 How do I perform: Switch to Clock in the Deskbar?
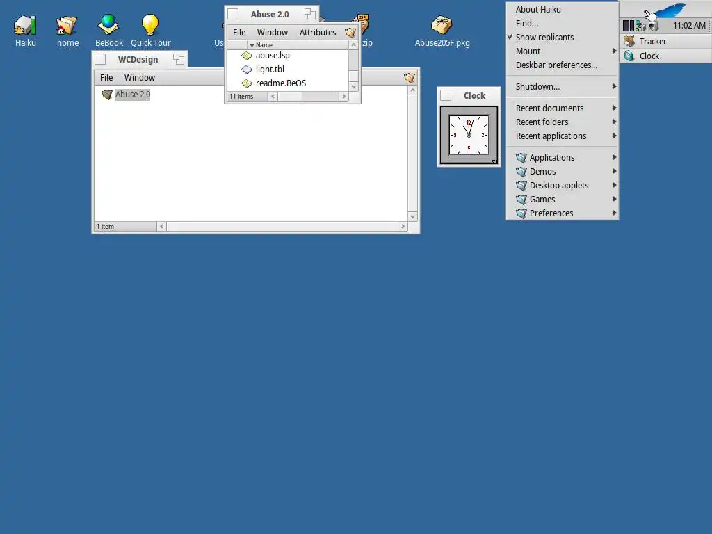pyautogui.click(x=665, y=56)
